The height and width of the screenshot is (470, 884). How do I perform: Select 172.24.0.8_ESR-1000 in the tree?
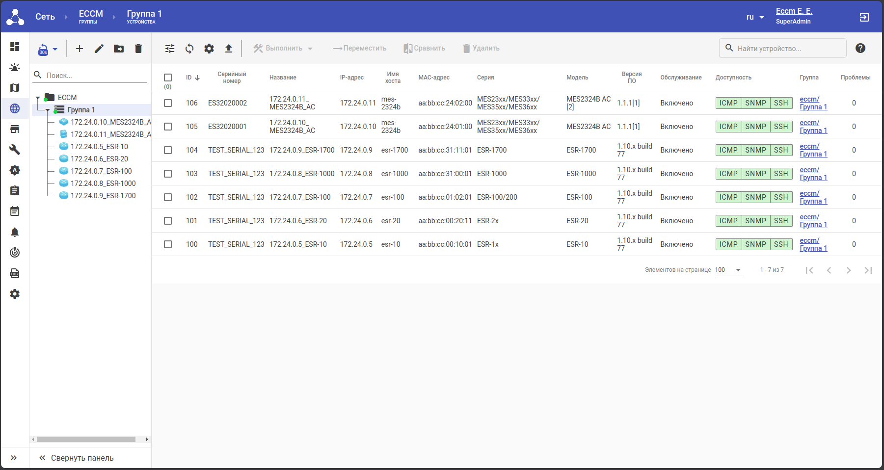[x=103, y=183]
